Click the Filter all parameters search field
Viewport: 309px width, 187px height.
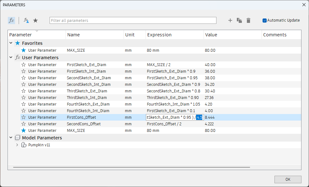(133, 20)
